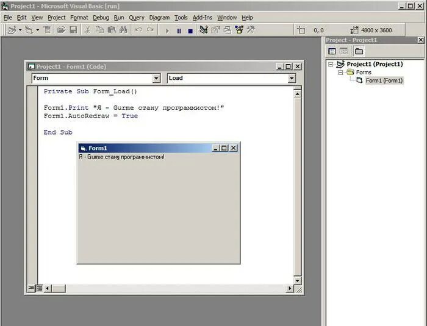Image resolution: width=427 pixels, height=326 pixels.
Task: Open the Form Layout Window icon
Action: coord(228,30)
